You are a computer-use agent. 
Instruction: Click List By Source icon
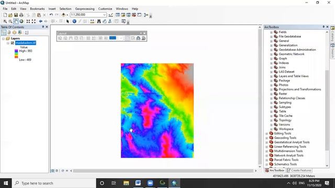point(9,32)
